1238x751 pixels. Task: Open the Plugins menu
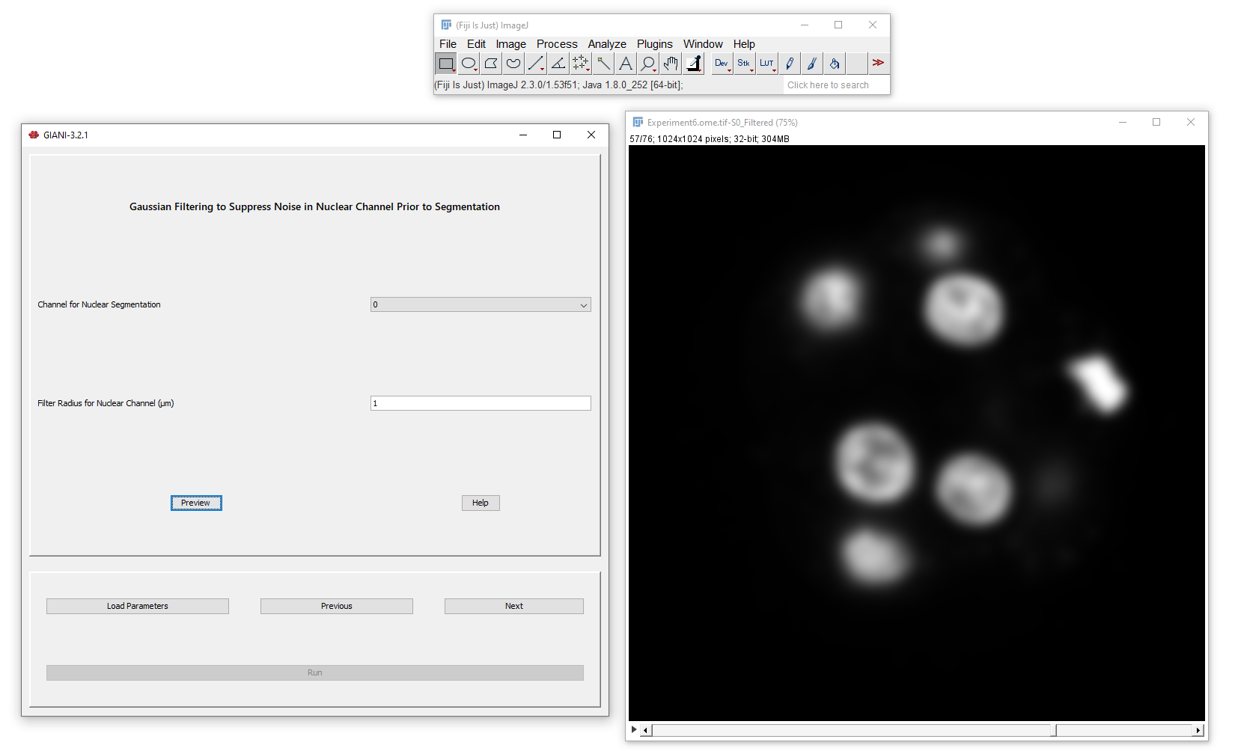(x=655, y=44)
